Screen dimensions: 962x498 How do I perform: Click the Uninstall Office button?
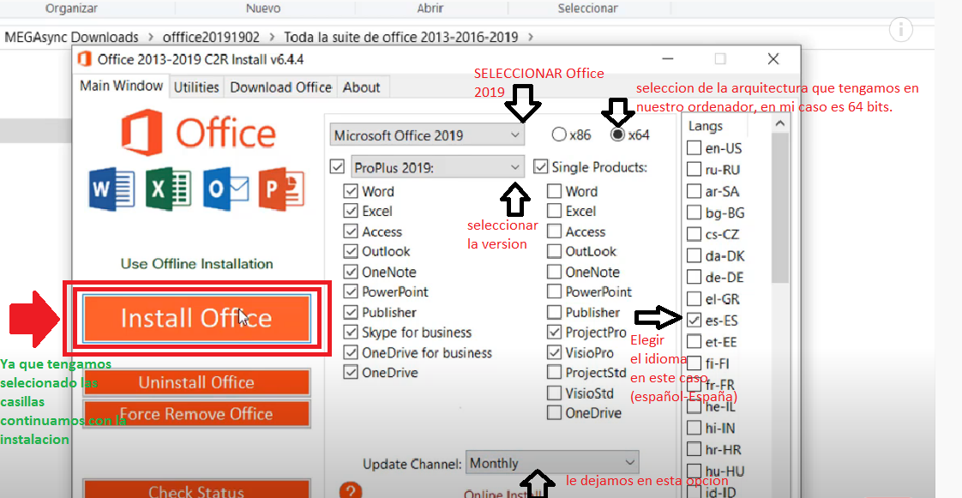pyautogui.click(x=196, y=382)
